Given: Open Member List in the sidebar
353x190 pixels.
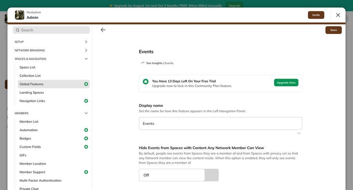Looking at the screenshot, I should pos(29,122).
